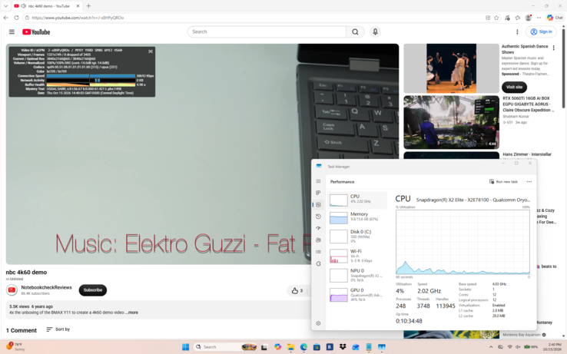Like the nbc 4k60 demo video
This screenshot has width=567, height=354.
tap(297, 290)
